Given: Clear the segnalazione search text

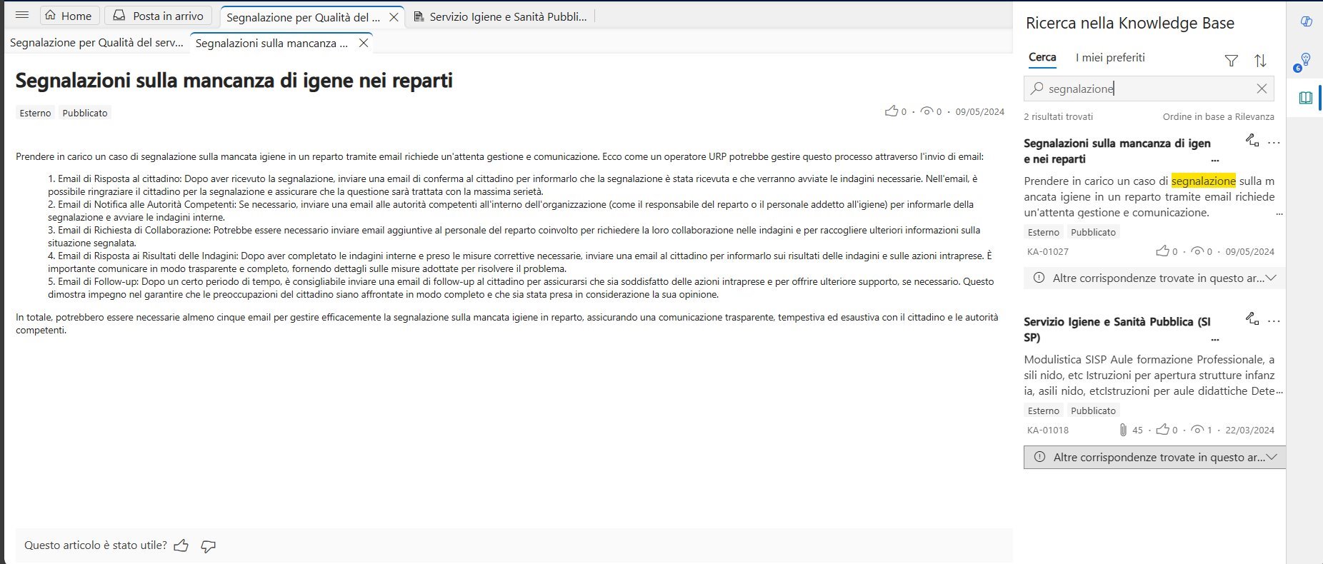Looking at the screenshot, I should coord(1262,89).
